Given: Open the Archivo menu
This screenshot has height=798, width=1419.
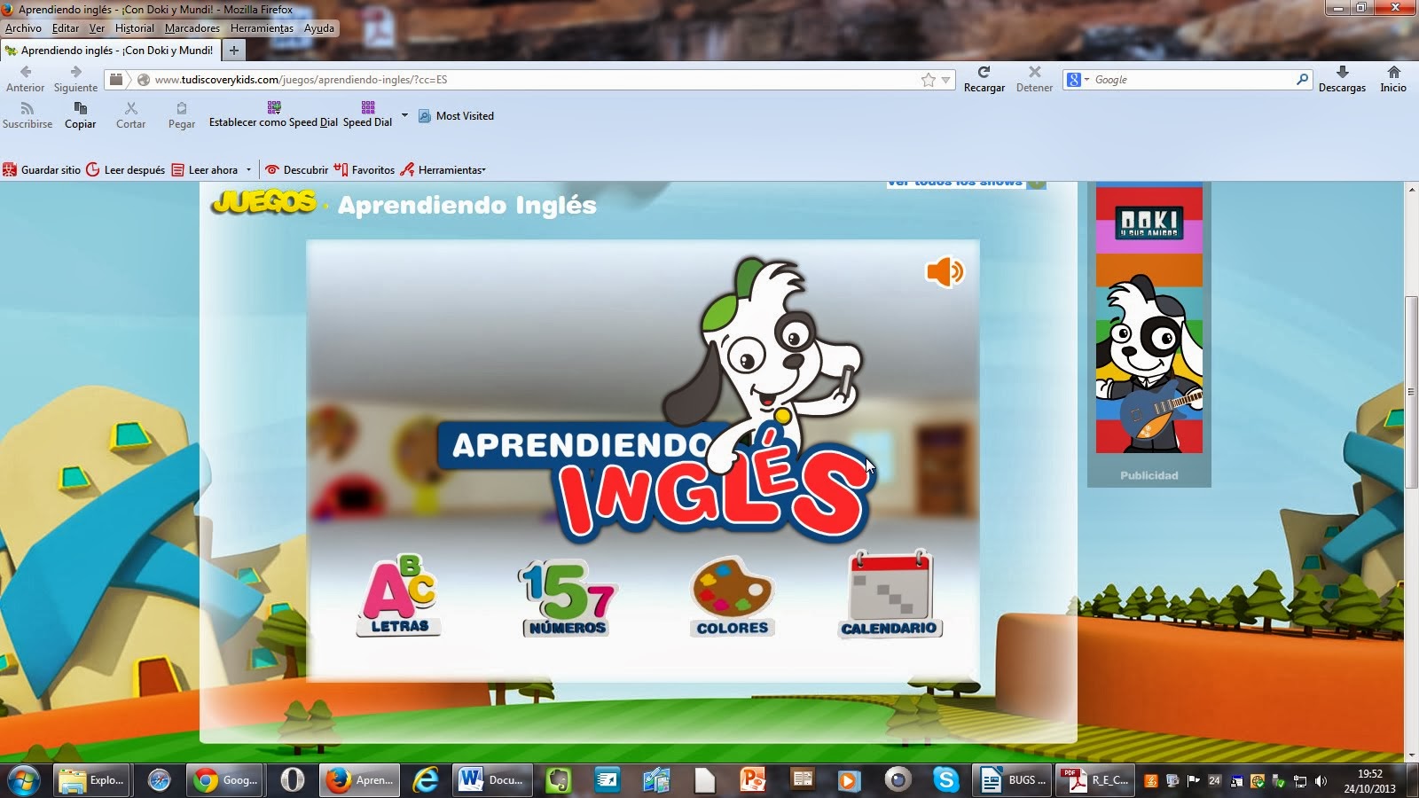Looking at the screenshot, I should tap(23, 28).
